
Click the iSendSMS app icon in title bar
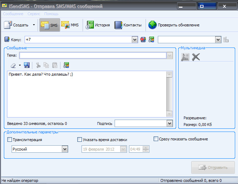tap(5, 6)
